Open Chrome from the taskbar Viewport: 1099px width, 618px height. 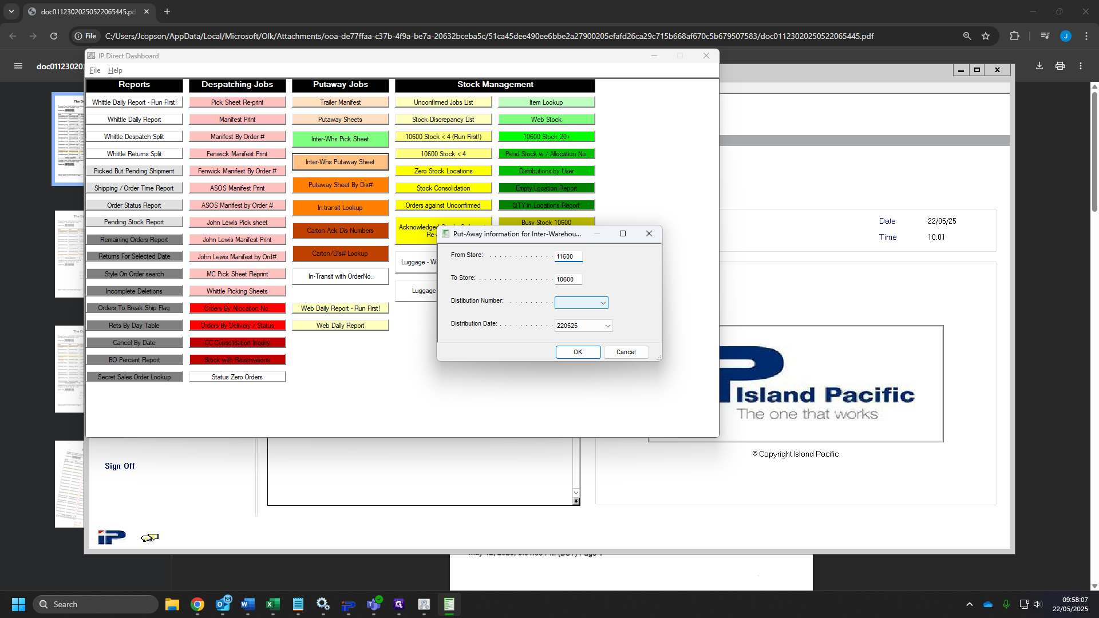coord(197,604)
